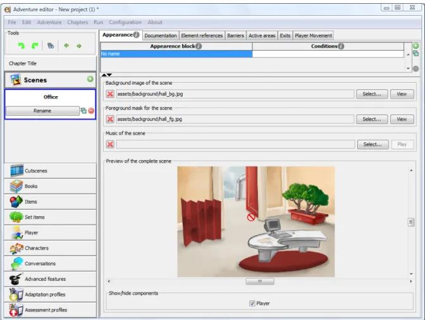The width and height of the screenshot is (425, 320).
Task: Switch to the Barriers tab
Action: pos(235,35)
